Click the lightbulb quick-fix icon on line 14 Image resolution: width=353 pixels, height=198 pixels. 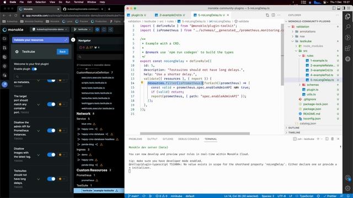[x=142, y=82]
